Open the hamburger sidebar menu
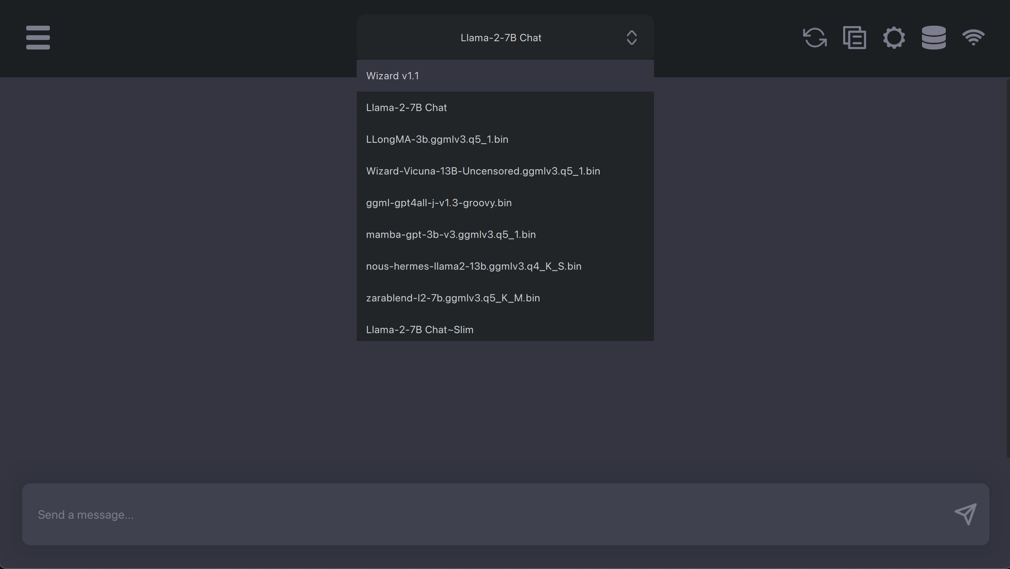 click(38, 37)
